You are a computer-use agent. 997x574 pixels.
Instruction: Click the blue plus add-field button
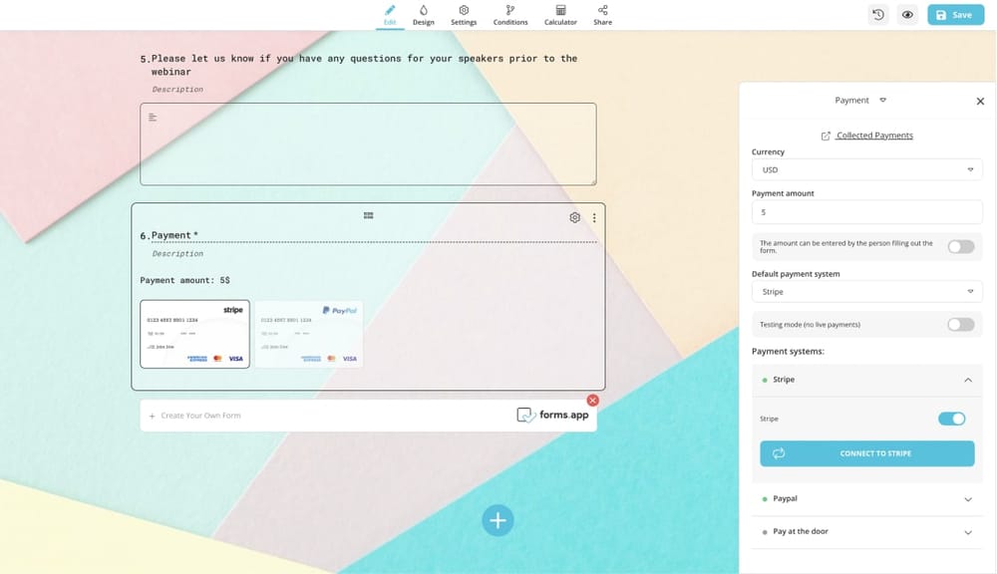[x=498, y=519]
